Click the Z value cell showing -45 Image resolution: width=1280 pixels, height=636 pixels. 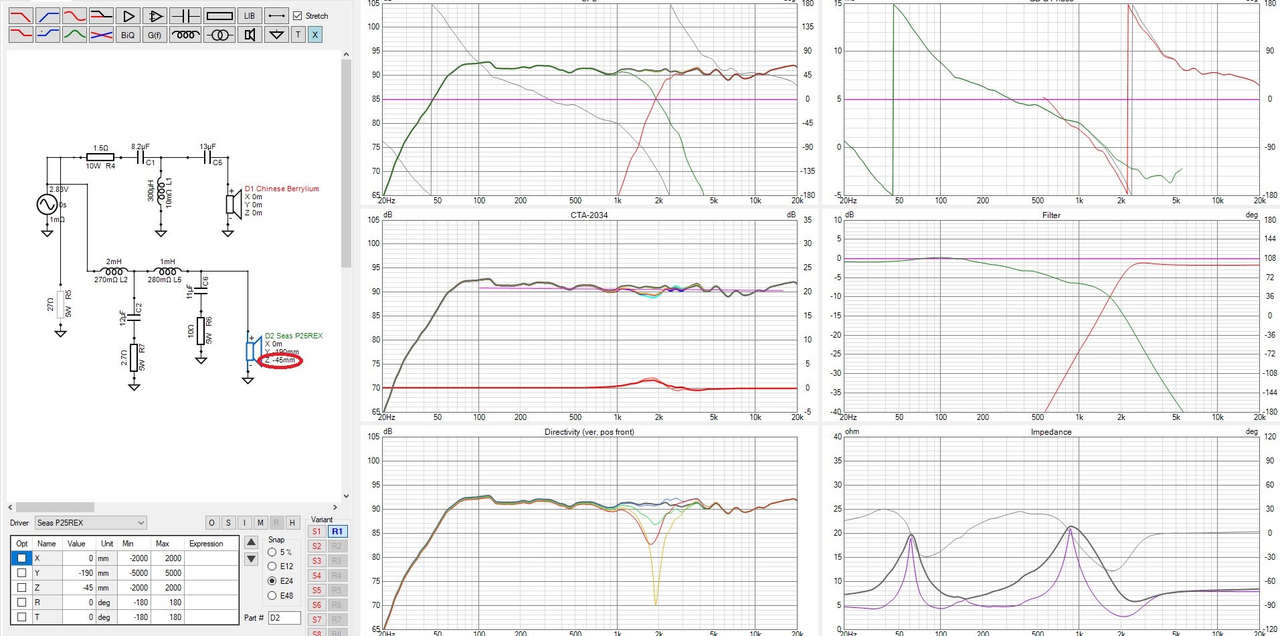[79, 588]
